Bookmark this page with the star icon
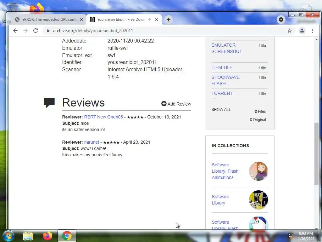This screenshot has height=242, width=322. tap(290, 31)
